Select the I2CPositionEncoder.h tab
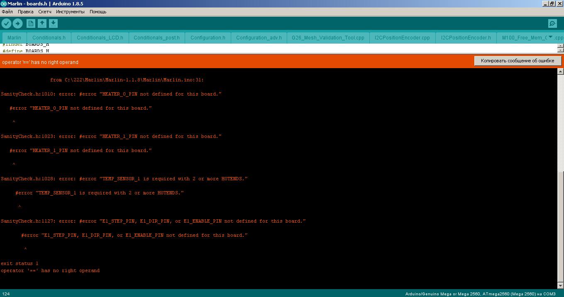Image resolution: width=564 pixels, height=297 pixels. [466, 38]
